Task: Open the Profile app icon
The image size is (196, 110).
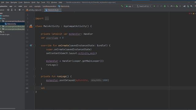Action: coord(171,6)
